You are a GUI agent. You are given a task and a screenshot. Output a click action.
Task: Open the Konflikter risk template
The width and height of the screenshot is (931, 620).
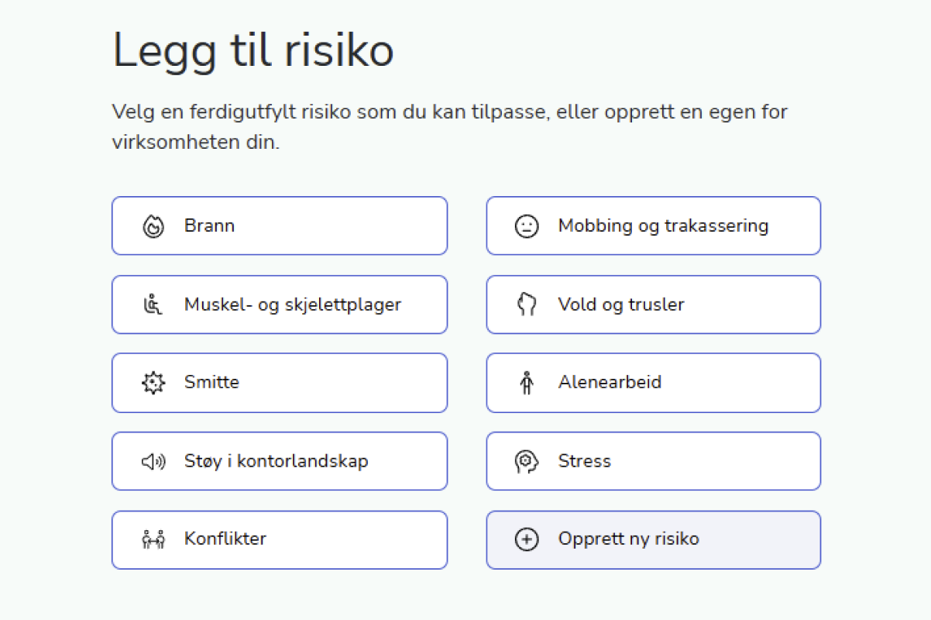coord(280,539)
